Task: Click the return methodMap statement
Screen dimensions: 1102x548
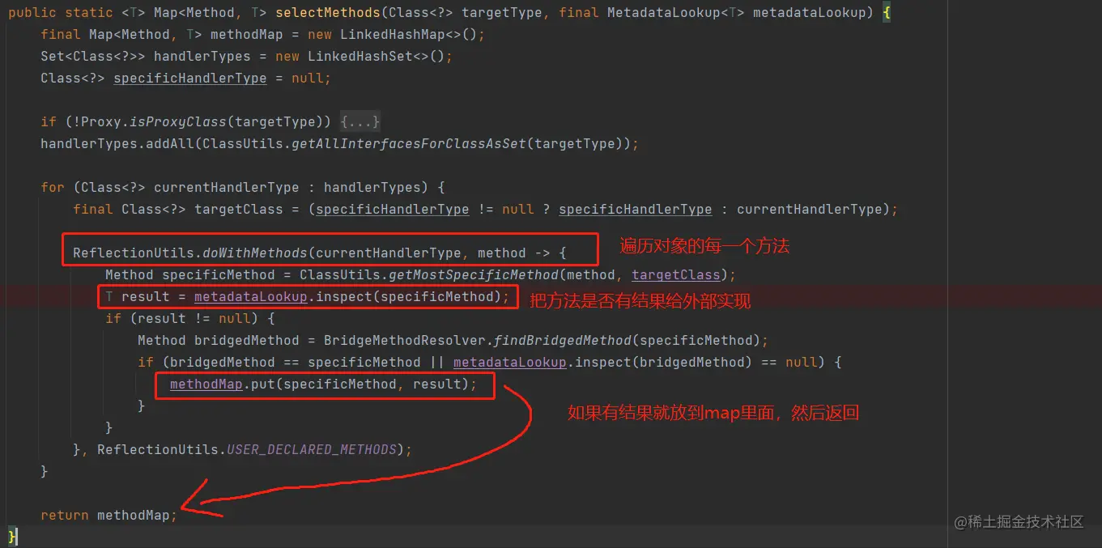Action: [109, 515]
